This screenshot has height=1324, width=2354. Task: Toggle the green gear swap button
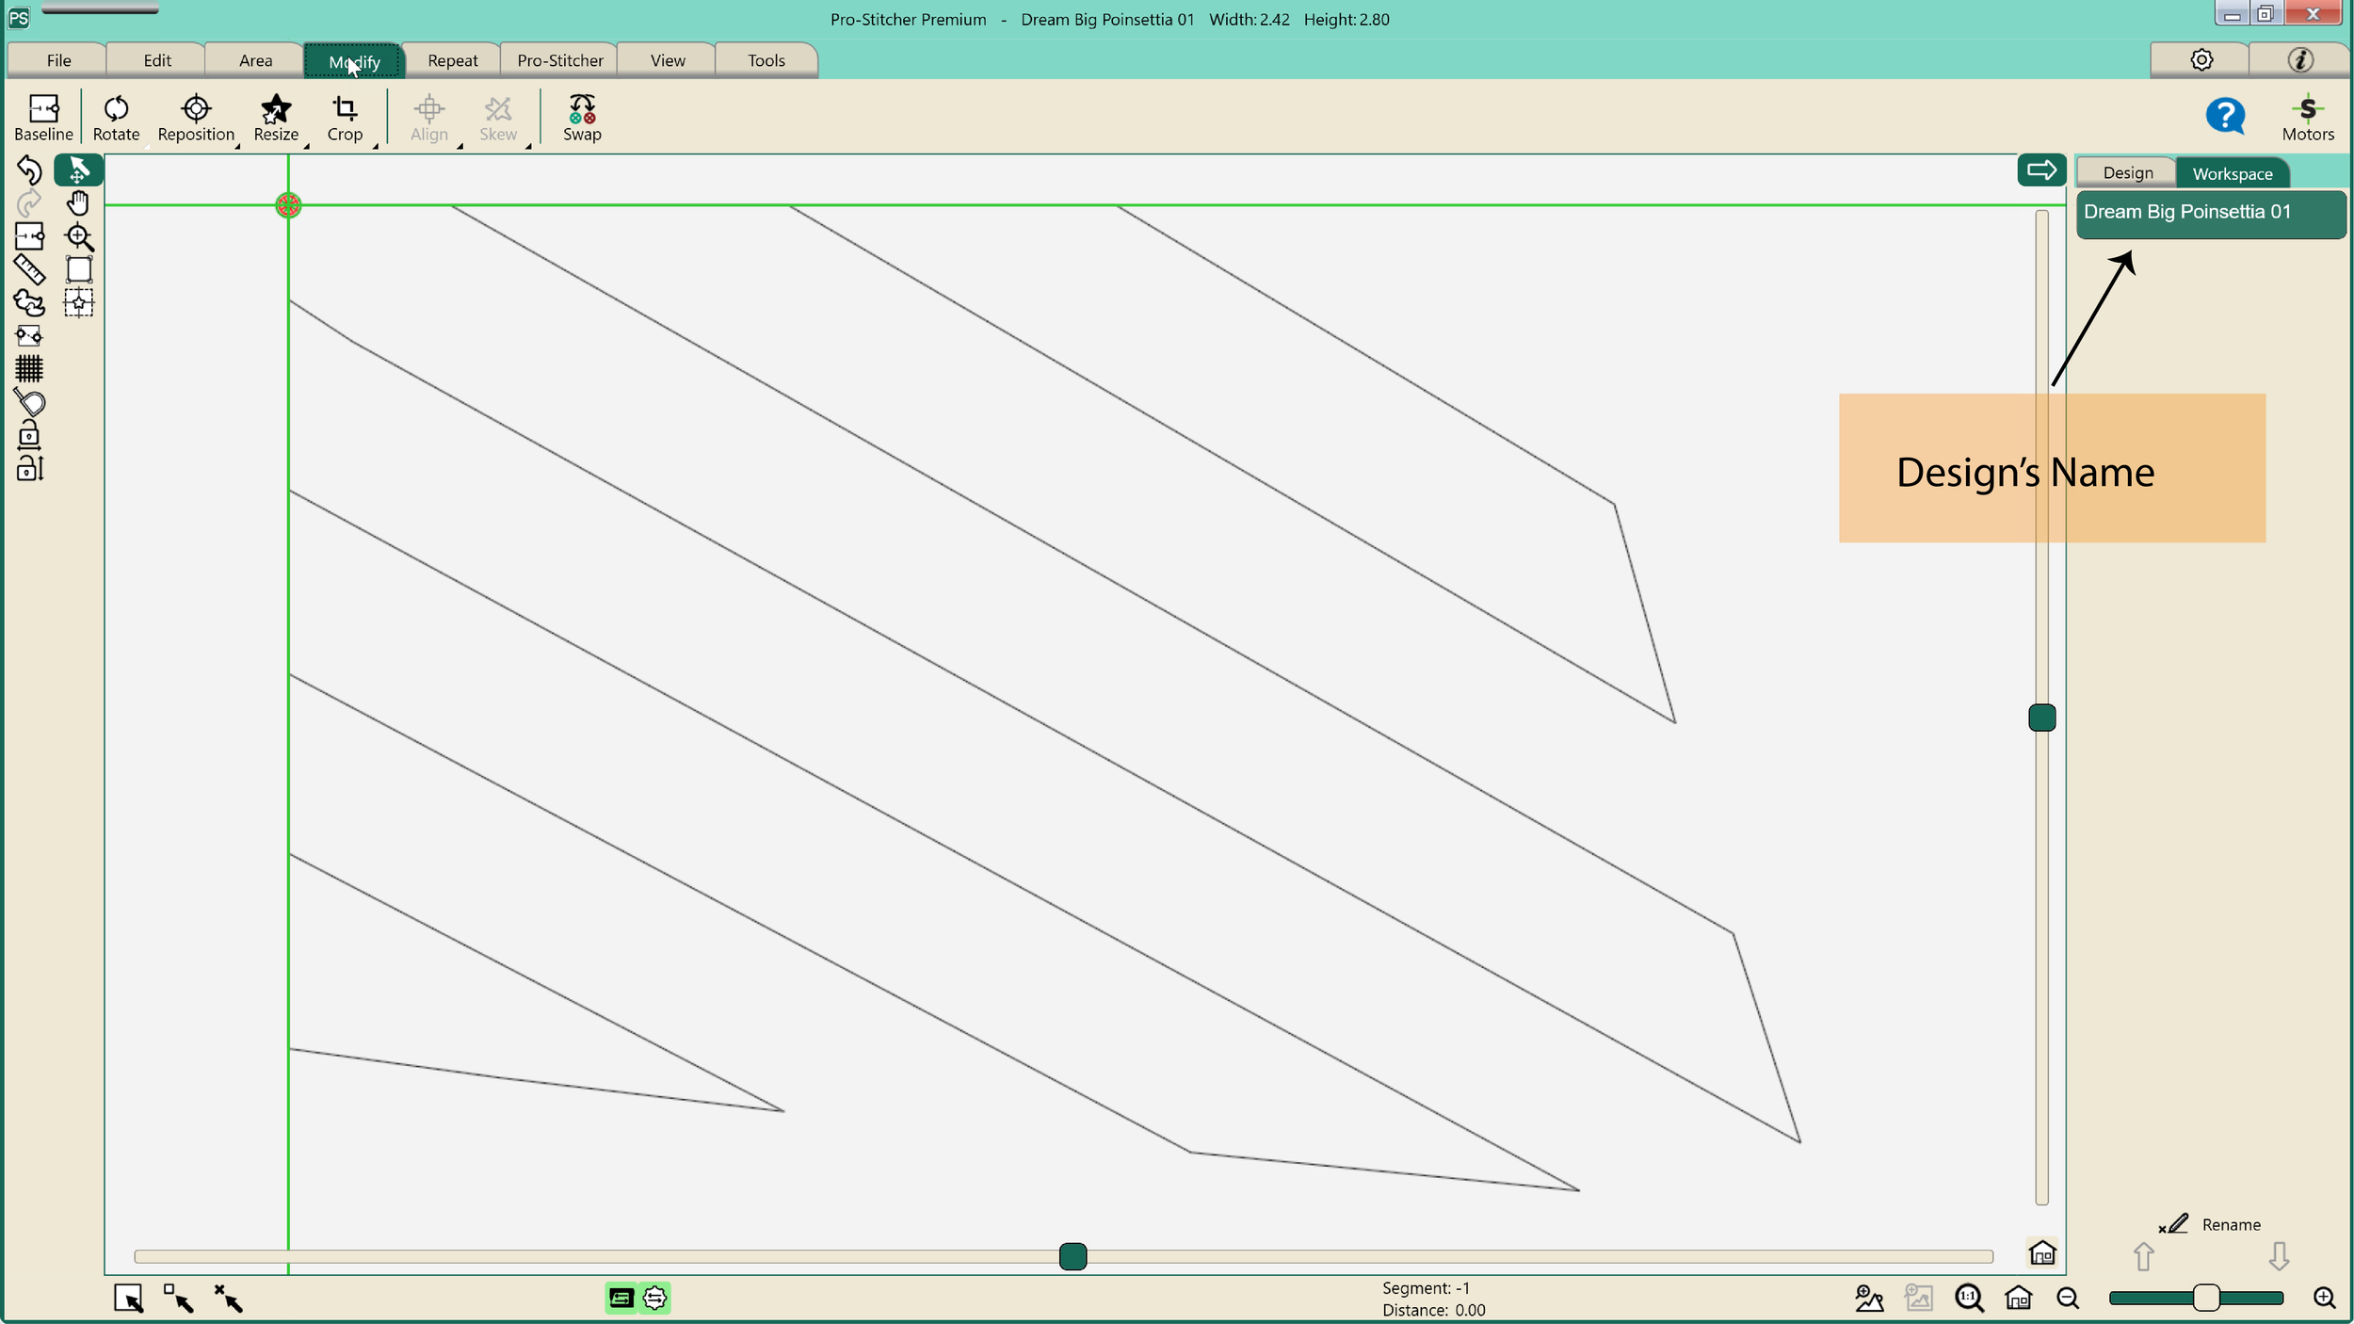(x=654, y=1299)
